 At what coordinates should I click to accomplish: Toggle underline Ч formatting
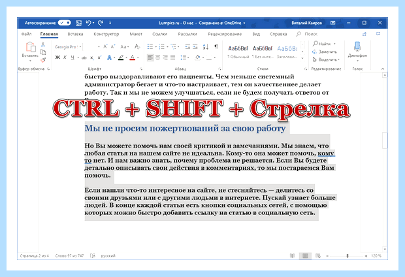tap(73, 57)
